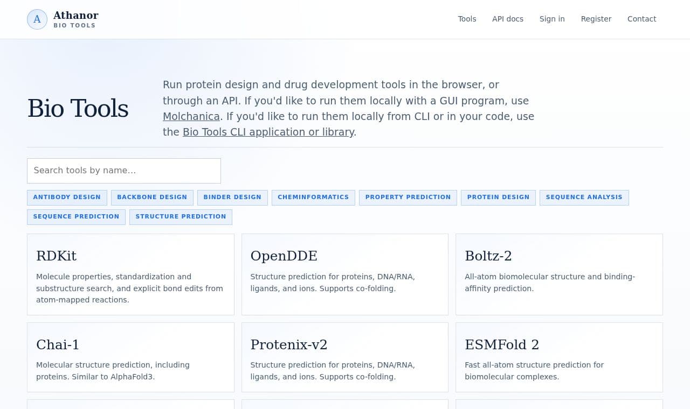Viewport: 690px width, 409px height.
Task: Select the Sequence Analysis tag
Action: [x=584, y=198]
